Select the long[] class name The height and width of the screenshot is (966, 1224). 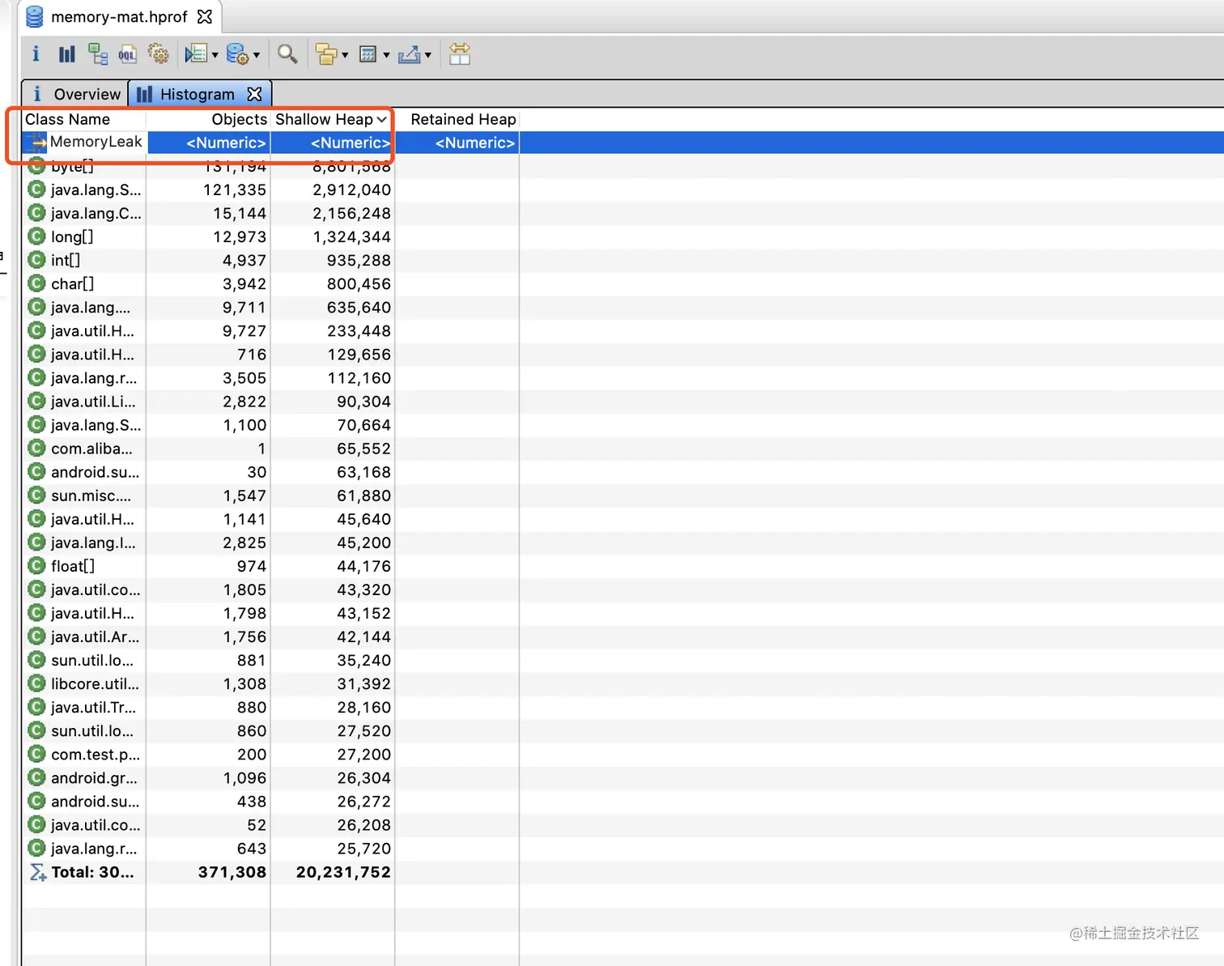[72, 236]
